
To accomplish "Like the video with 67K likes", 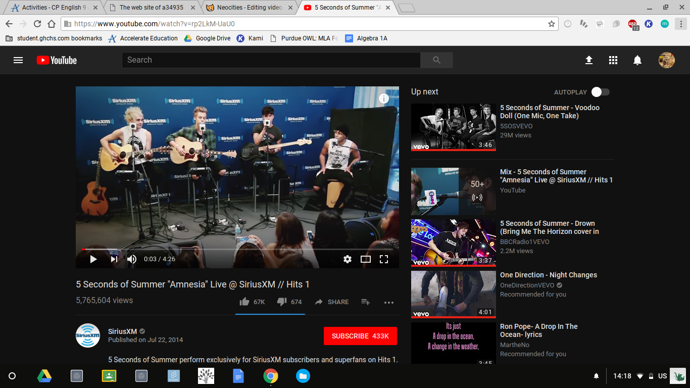I will [x=252, y=302].
